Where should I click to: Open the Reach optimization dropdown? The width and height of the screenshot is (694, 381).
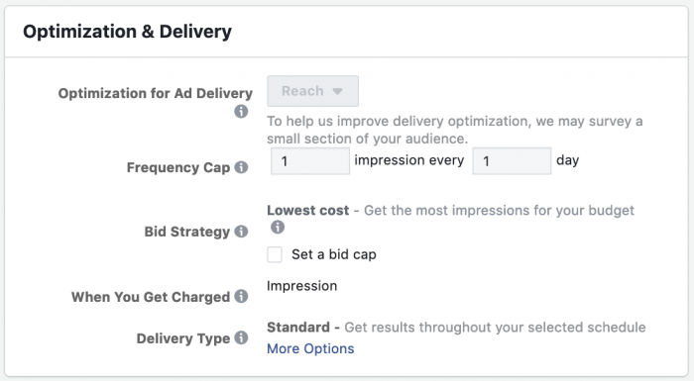313,91
